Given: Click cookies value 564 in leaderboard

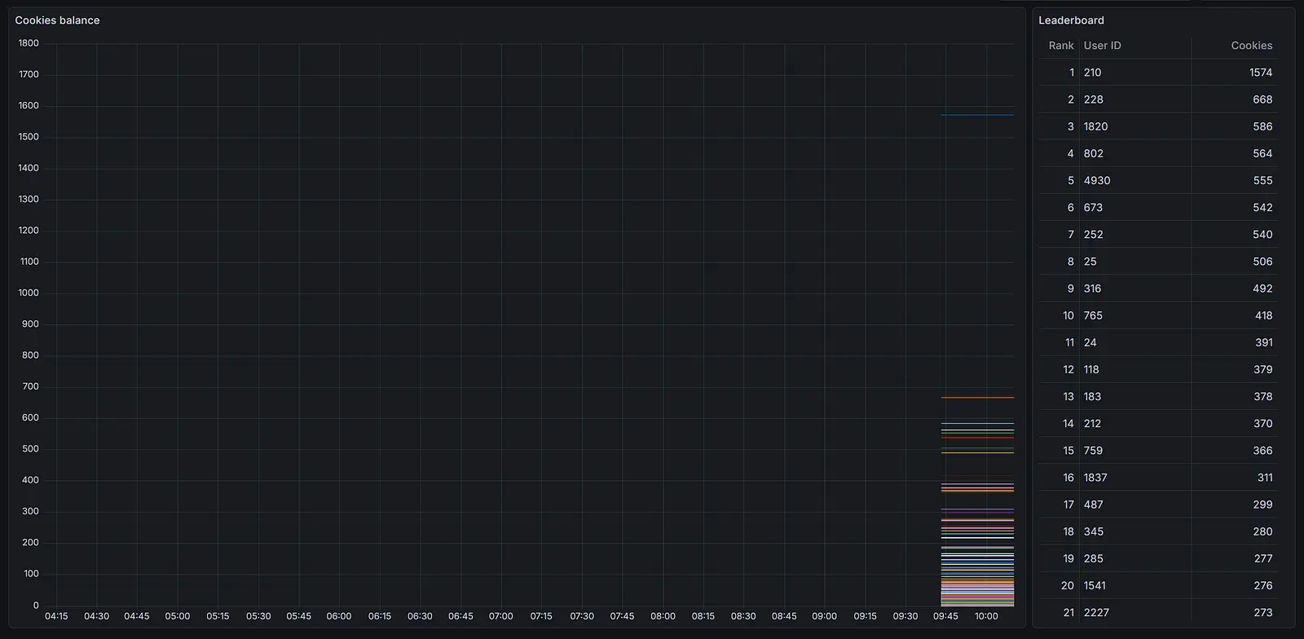Looking at the screenshot, I should tap(1262, 153).
